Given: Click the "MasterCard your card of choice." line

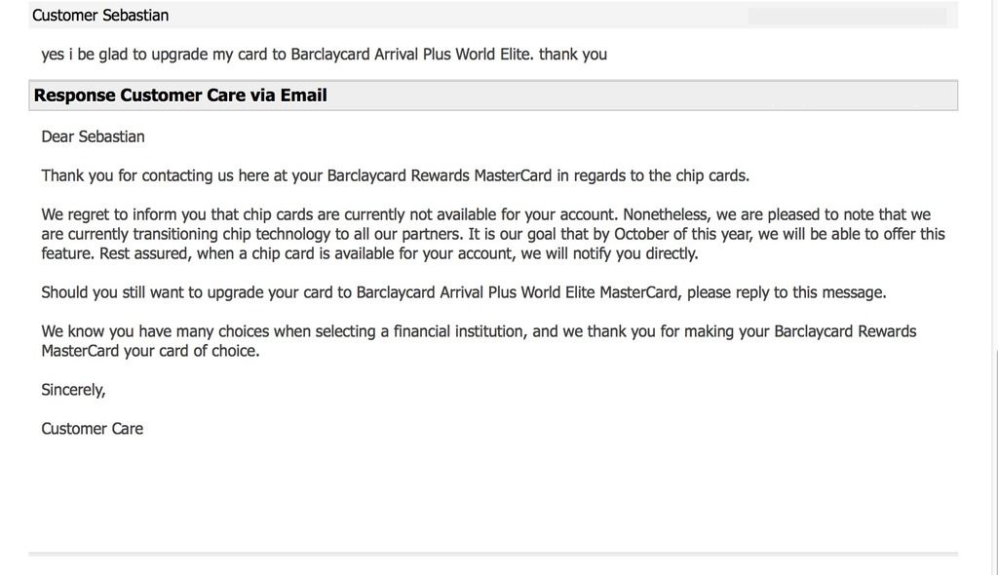Looking at the screenshot, I should (x=150, y=351).
